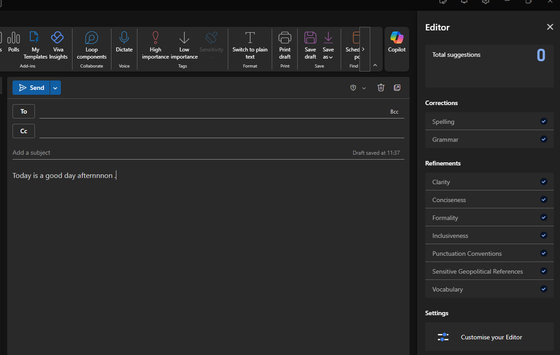
Task: Print the draft
Action: [x=285, y=45]
